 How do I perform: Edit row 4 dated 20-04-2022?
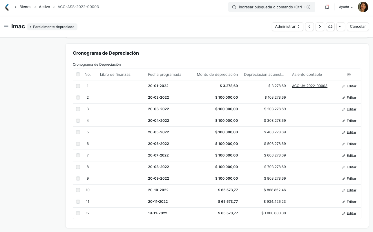pos(349,121)
